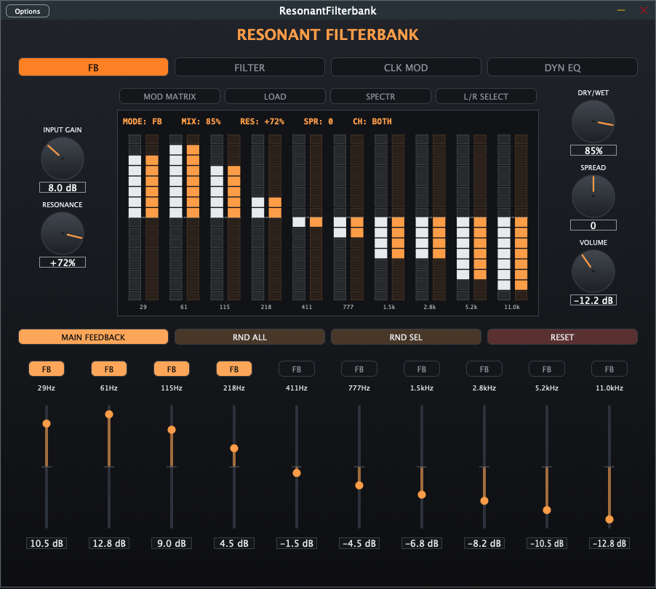
Task: Click the 2.8kHz band slider handle
Action: (x=484, y=501)
